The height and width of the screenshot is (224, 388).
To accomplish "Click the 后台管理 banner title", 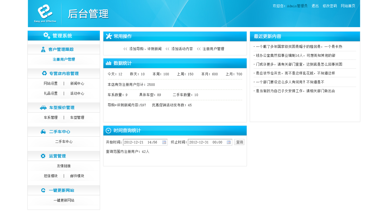I will point(88,14).
